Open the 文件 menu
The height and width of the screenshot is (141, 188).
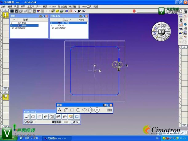pos(3,6)
